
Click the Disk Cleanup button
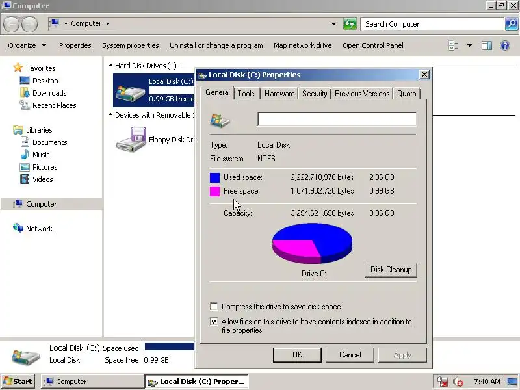click(x=391, y=270)
